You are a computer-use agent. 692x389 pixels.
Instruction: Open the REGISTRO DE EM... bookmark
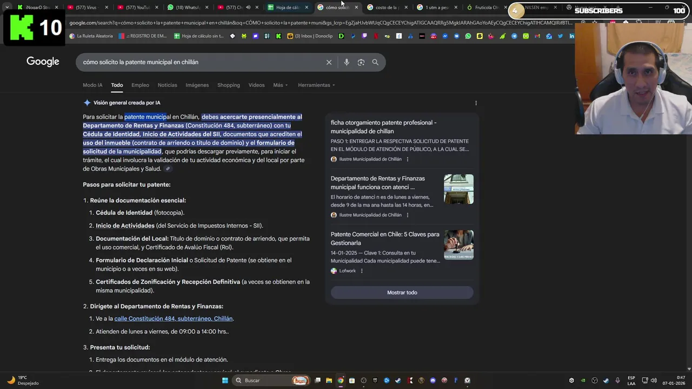pyautogui.click(x=143, y=36)
